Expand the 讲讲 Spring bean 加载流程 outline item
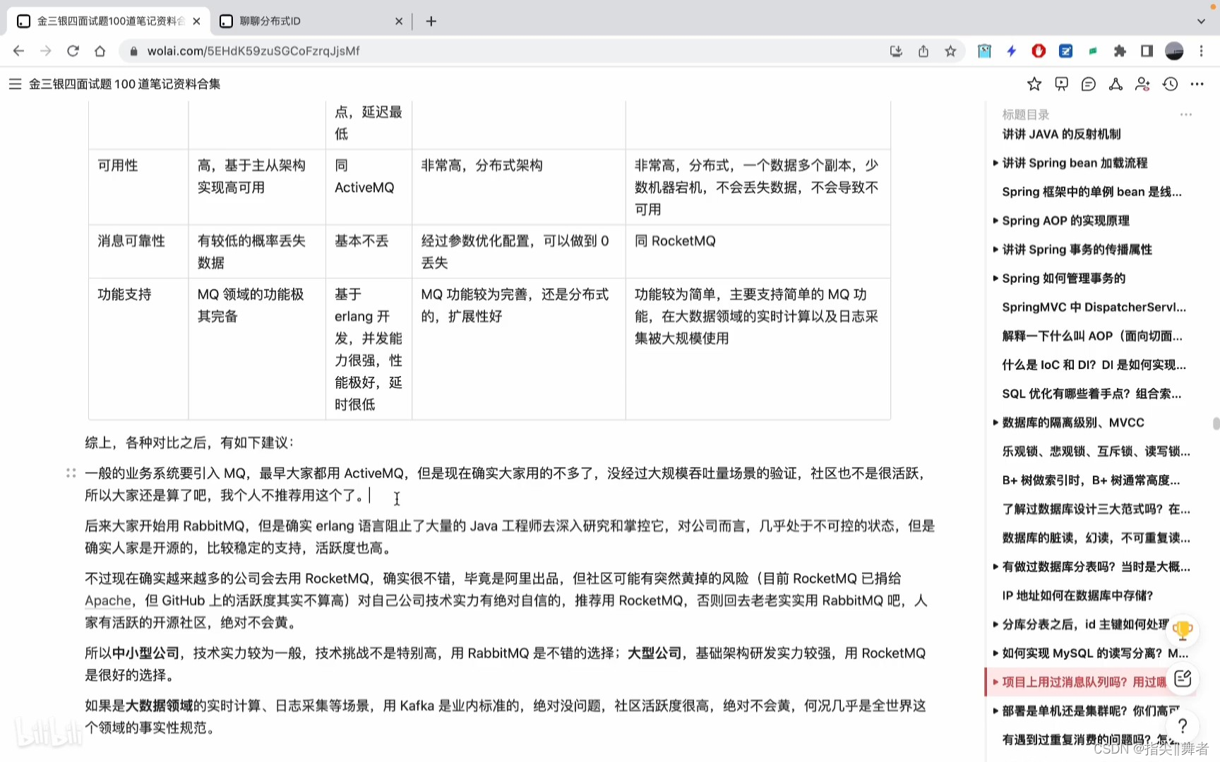The image size is (1220, 762). pyautogui.click(x=995, y=163)
